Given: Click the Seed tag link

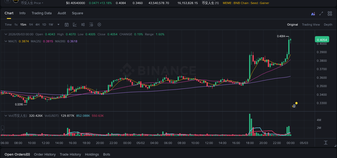Looking at the screenshot, I should (x=254, y=3).
